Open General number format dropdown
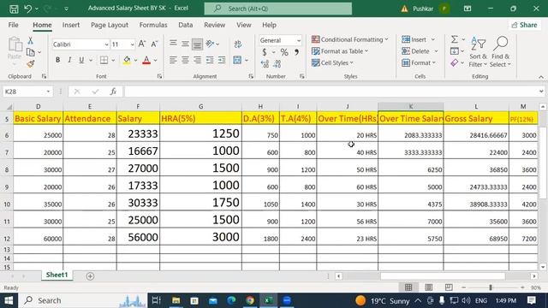This screenshot has width=548, height=308. click(299, 40)
